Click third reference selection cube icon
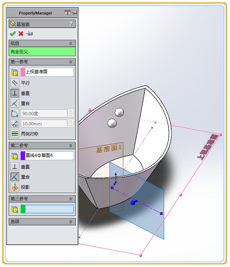 point(14,209)
